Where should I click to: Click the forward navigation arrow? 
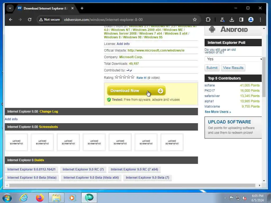20,20
